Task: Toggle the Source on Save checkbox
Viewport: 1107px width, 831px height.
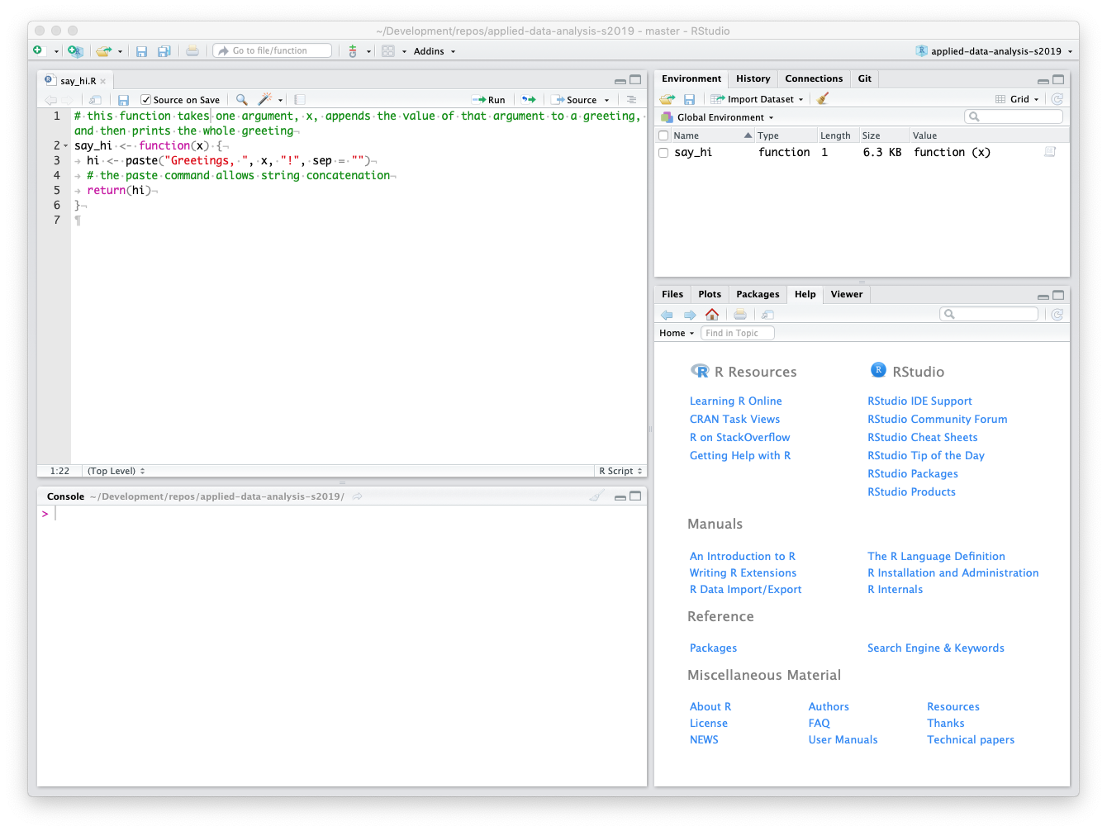Action: click(146, 100)
